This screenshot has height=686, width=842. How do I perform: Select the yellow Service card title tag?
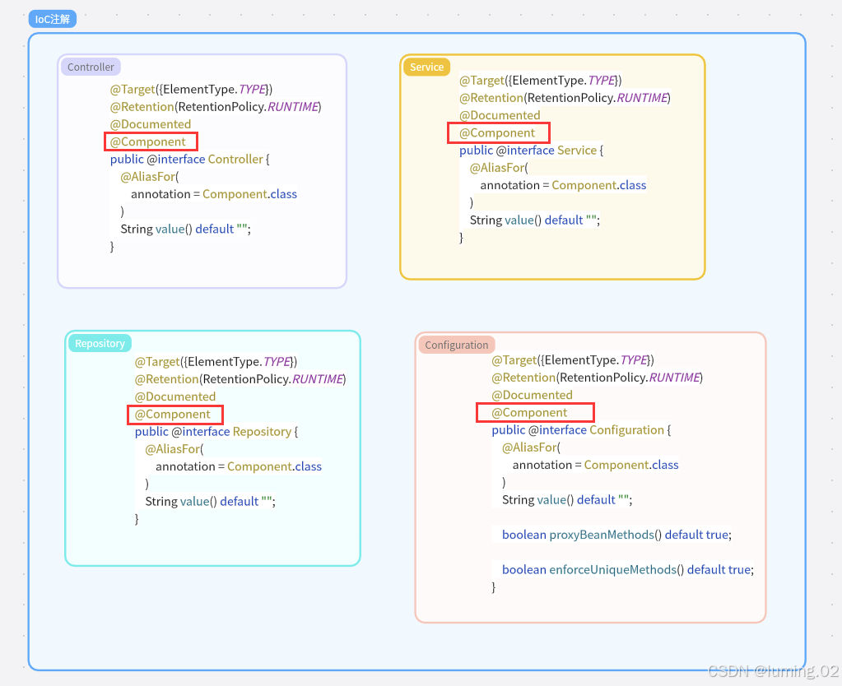click(426, 67)
